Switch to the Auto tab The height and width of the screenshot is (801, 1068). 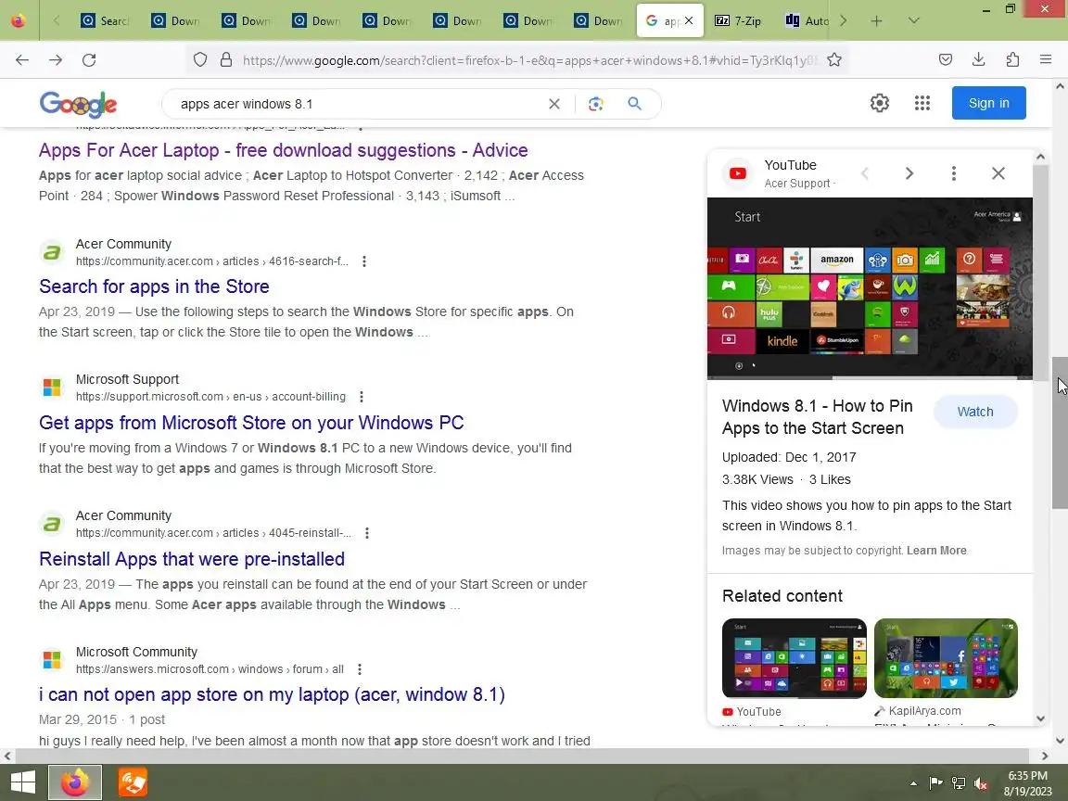click(x=807, y=21)
